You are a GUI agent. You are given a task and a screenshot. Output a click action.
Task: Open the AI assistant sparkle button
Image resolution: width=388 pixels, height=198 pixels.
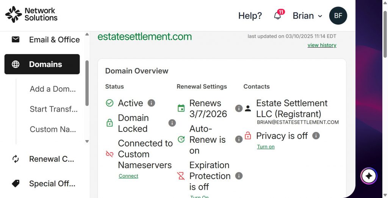(369, 176)
